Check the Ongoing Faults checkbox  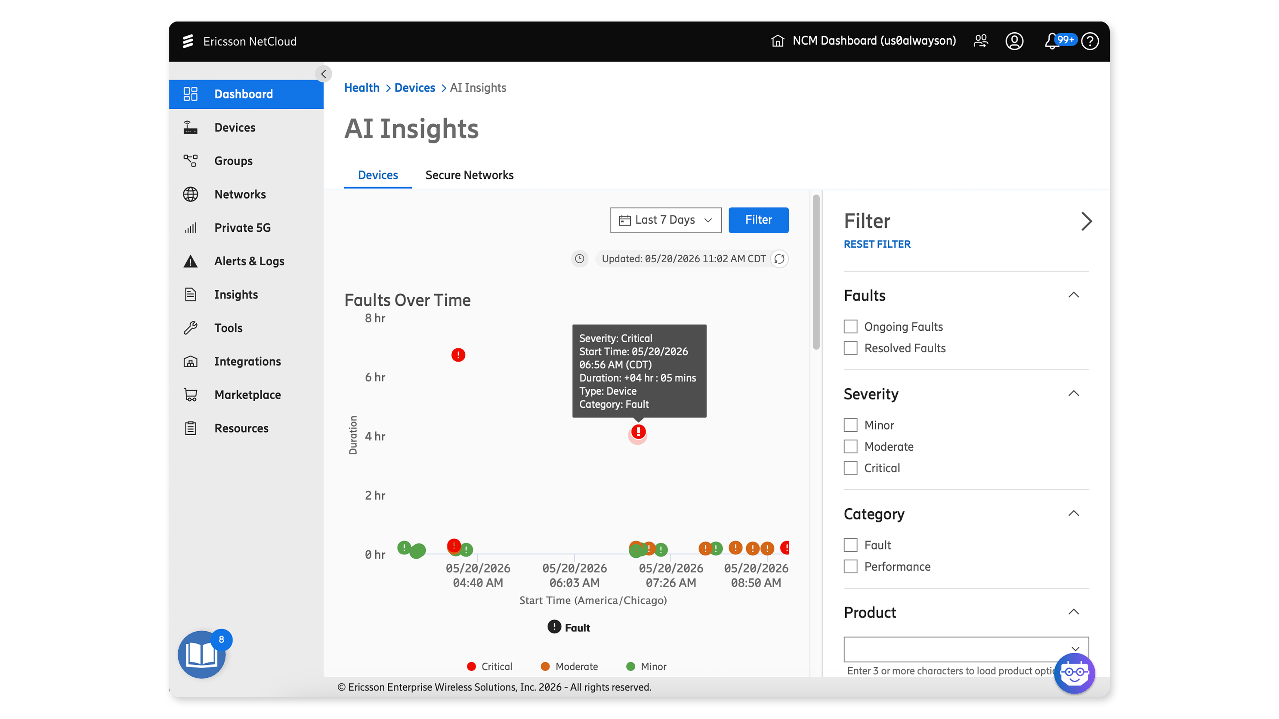850,326
